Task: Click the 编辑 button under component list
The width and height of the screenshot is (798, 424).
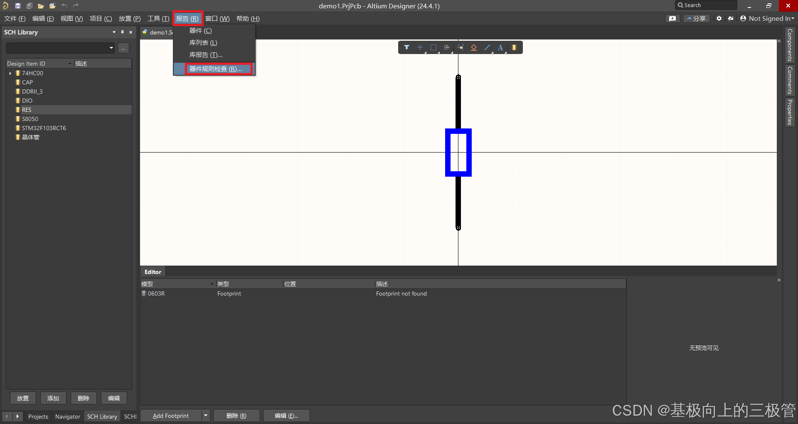Action: pyautogui.click(x=114, y=398)
